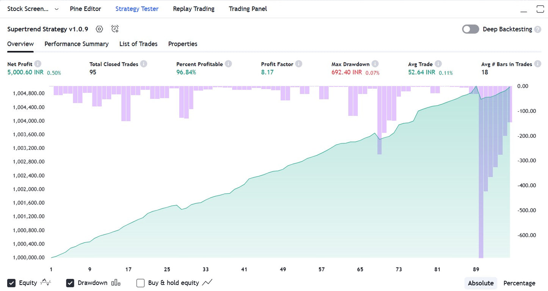Click trade number 49 on the x-axis
Image resolution: width=548 pixels, height=291 pixels.
pos(283,269)
